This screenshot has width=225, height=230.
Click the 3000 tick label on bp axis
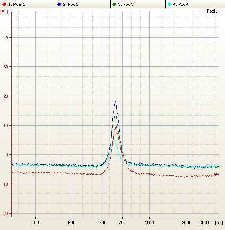pos(204,223)
